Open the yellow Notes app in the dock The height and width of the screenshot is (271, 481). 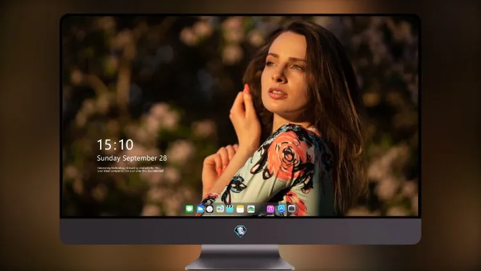[x=240, y=209]
